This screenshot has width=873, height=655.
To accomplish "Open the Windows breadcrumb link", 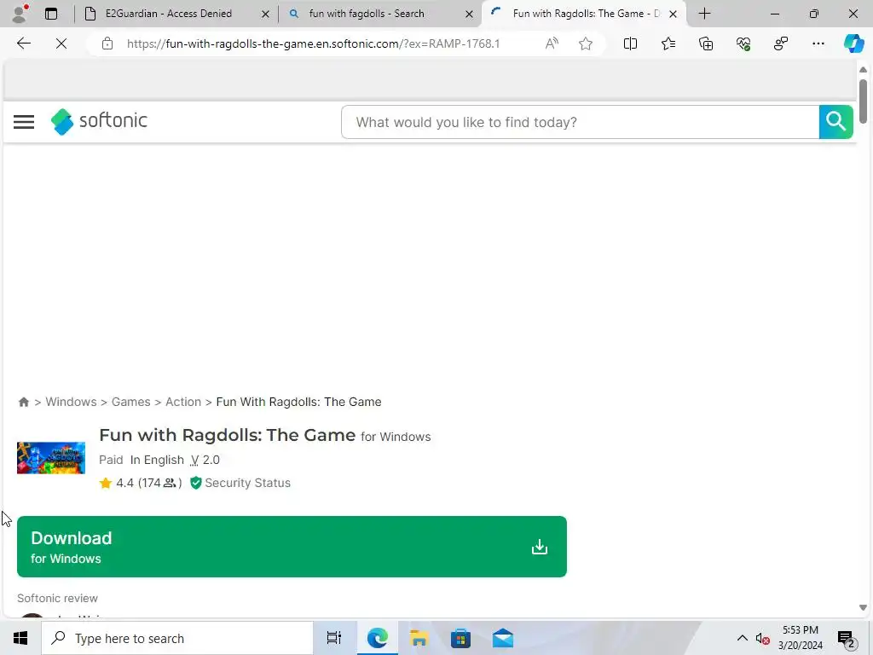I will tap(71, 403).
